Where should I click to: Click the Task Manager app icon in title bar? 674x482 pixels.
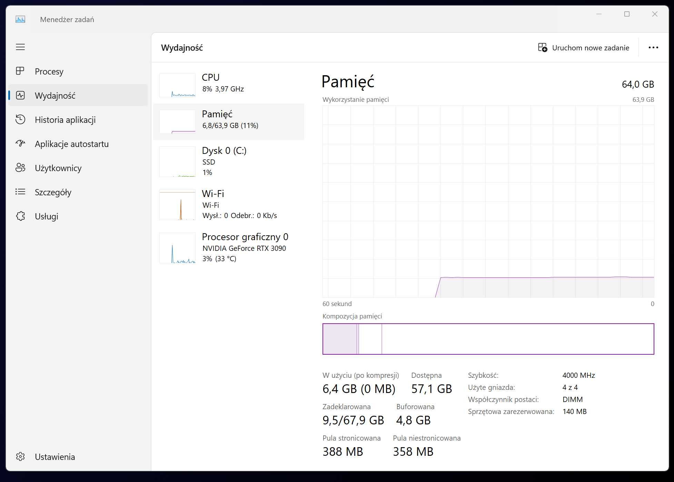[x=20, y=19]
